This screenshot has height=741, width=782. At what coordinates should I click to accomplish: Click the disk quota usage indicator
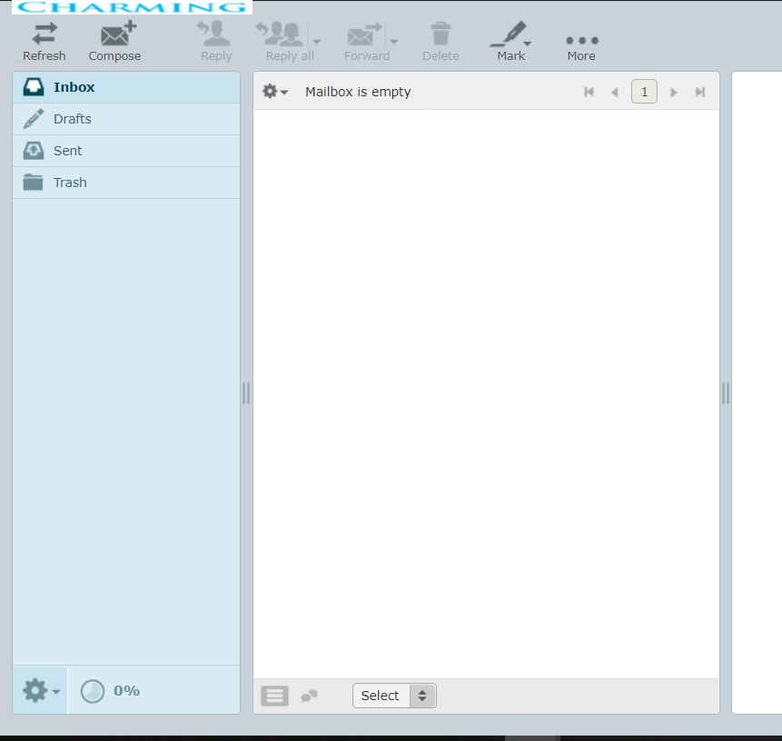point(110,691)
